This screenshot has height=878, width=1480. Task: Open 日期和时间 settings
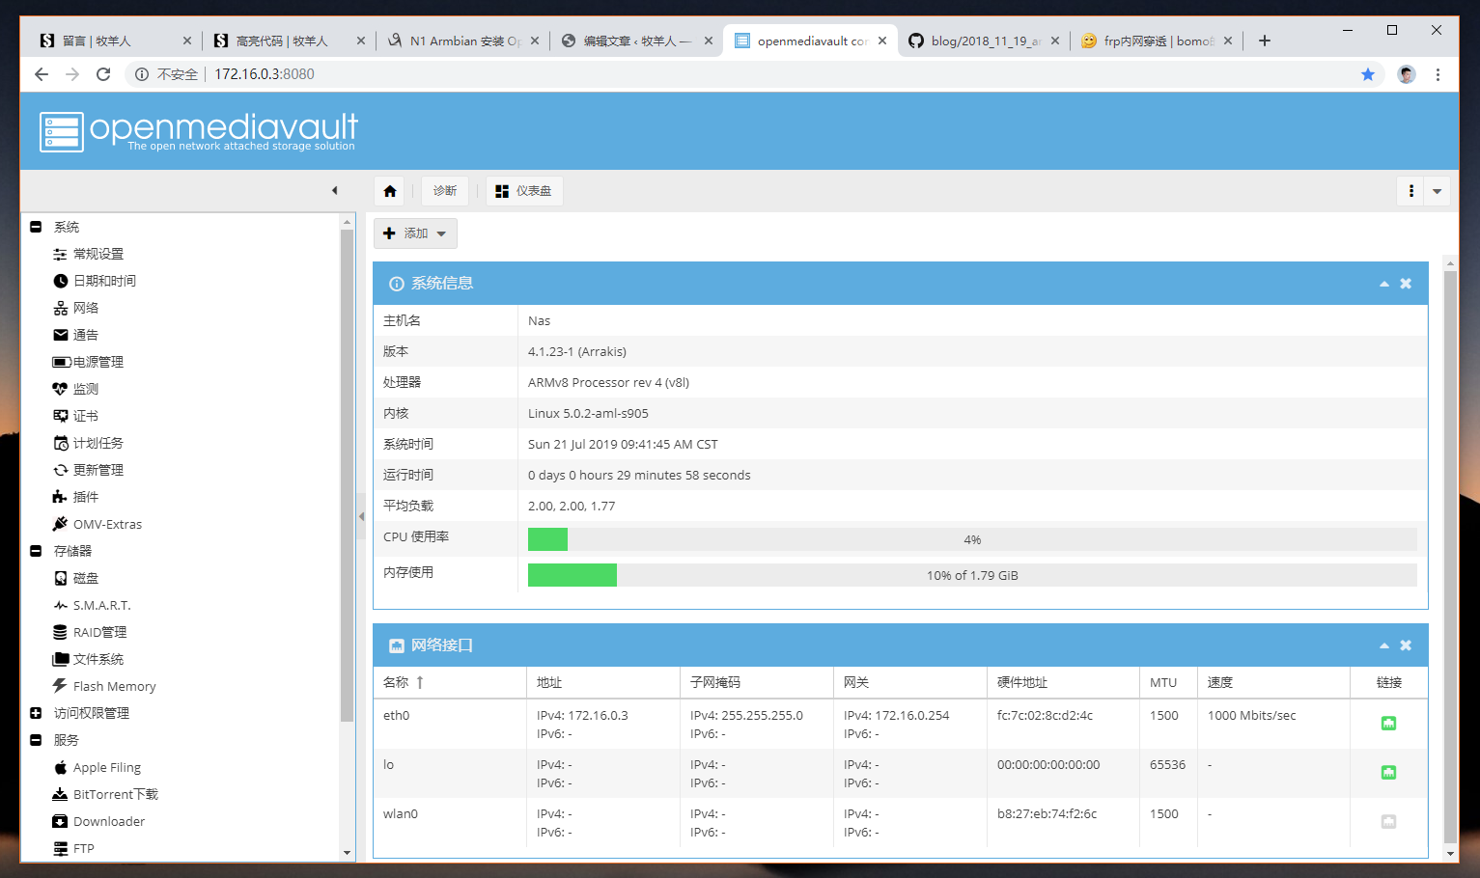coord(104,281)
